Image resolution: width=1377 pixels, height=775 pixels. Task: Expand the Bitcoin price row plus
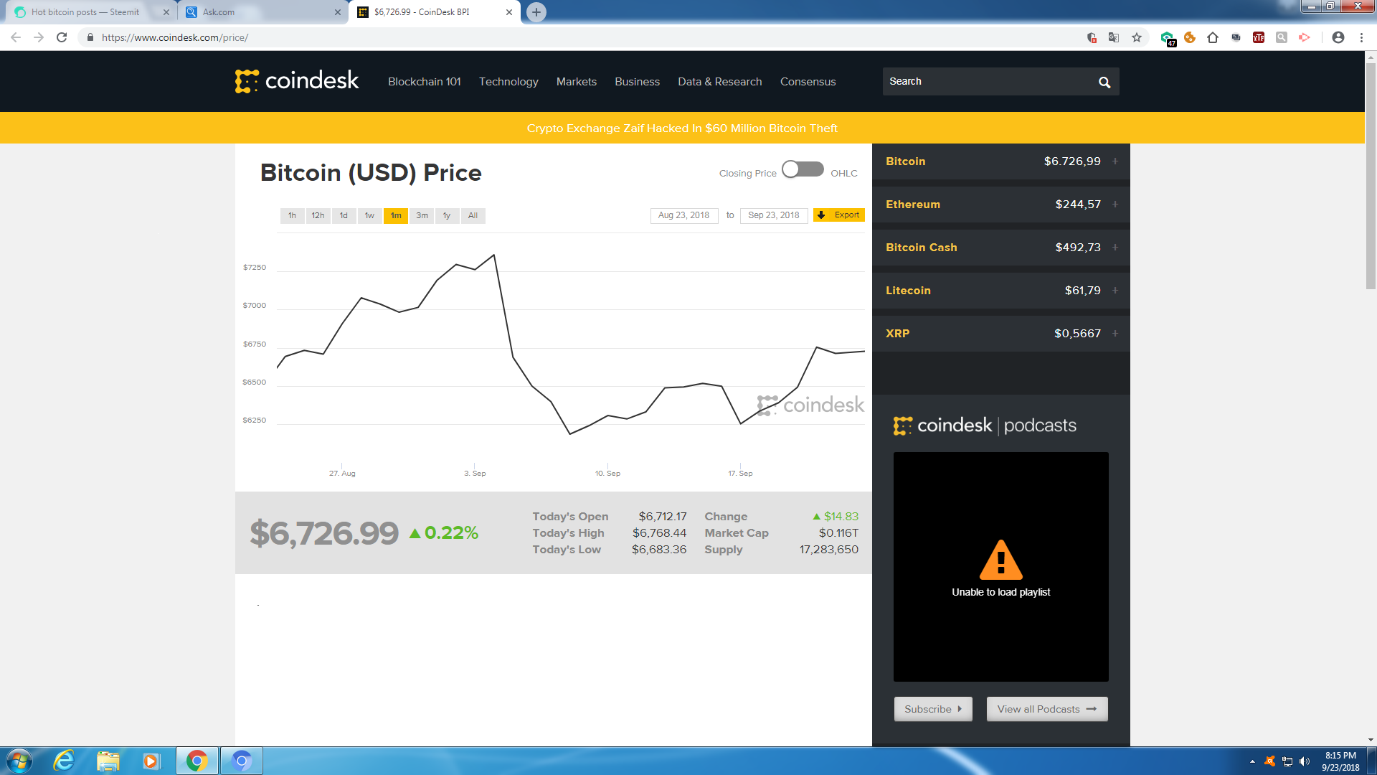1115,161
